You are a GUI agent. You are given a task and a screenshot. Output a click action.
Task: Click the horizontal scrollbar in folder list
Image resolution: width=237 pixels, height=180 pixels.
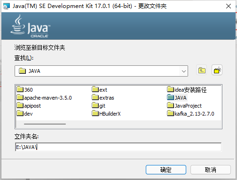pos(45,124)
